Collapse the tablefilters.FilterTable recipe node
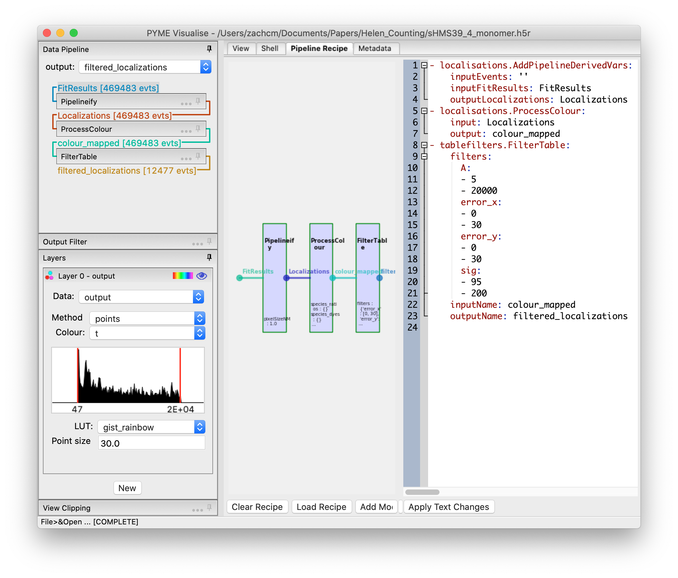 [x=424, y=145]
